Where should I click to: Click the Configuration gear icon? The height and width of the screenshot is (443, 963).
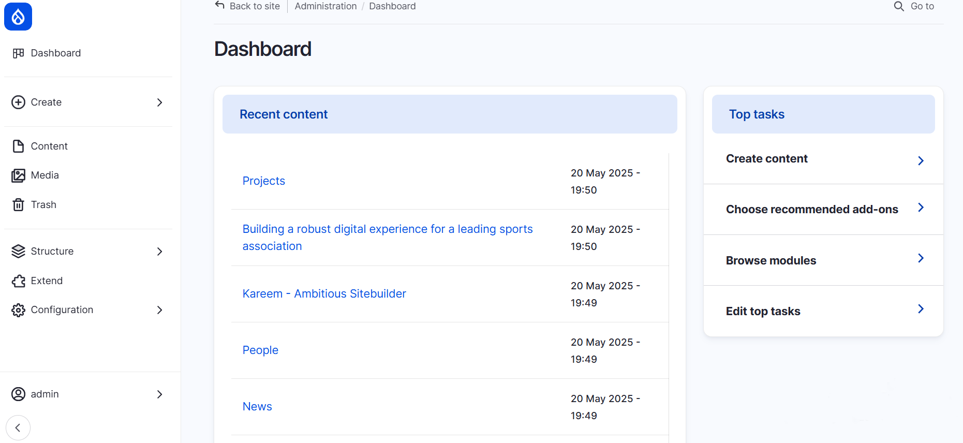point(19,310)
